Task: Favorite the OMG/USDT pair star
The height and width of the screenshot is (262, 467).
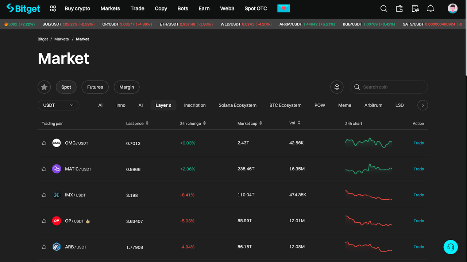Action: coord(44,143)
